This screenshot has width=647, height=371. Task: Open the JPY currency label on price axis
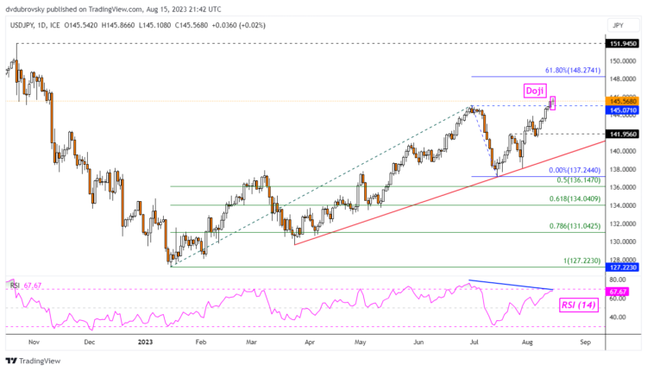click(618, 26)
